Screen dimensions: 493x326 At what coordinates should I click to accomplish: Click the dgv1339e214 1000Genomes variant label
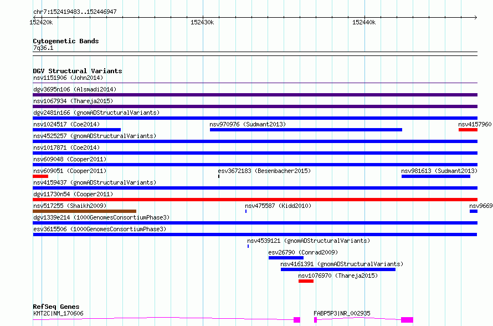(x=101, y=217)
